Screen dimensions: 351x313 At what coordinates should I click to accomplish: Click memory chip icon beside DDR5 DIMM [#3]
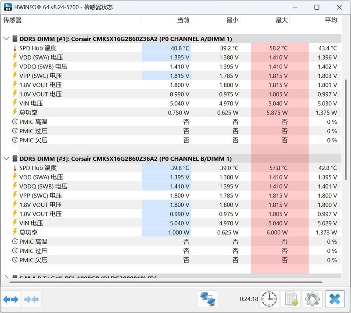15,158
